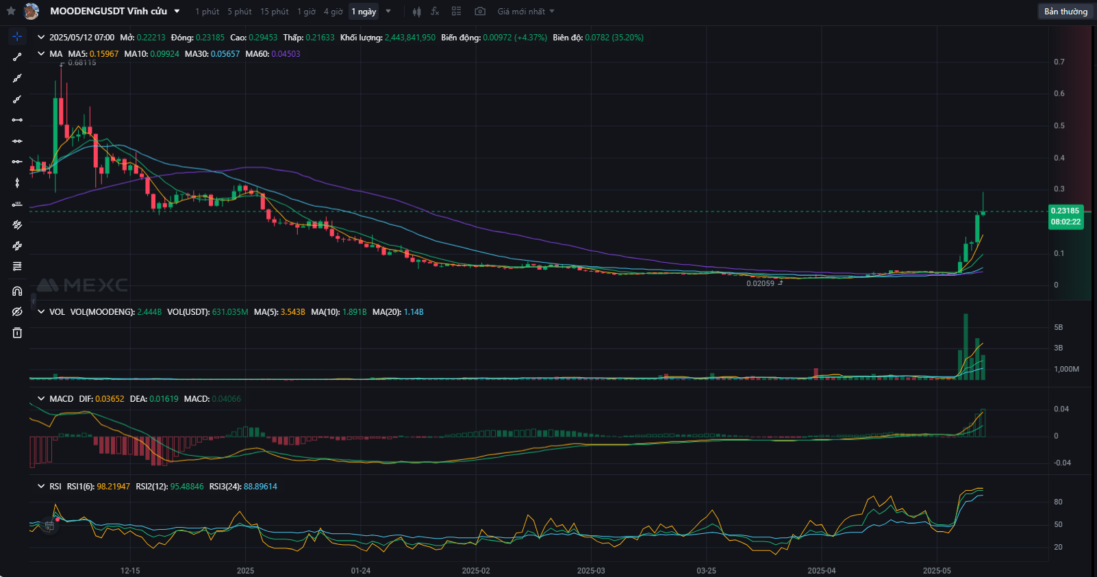Click the current price tag 0.23185
Screen dimensions: 1097x577
tap(1065, 211)
